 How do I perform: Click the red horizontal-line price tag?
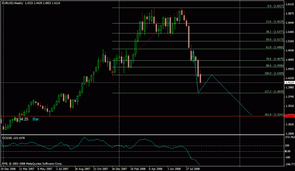coord(290,116)
